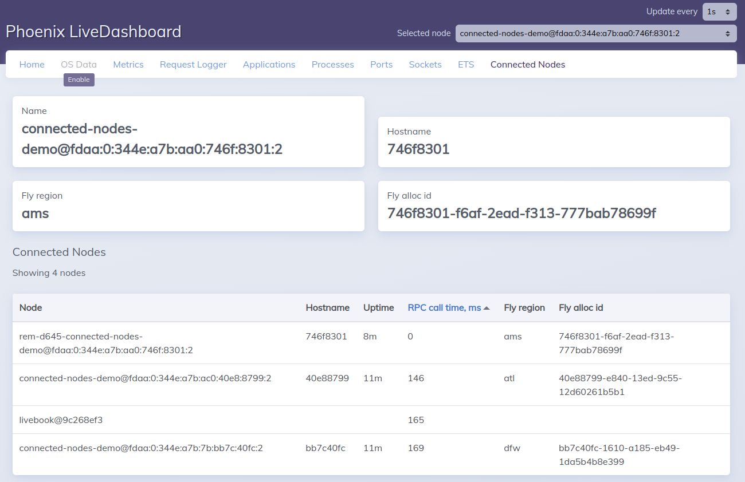Sort nodes by the Hostname column header
Image resolution: width=745 pixels, height=482 pixels.
[x=328, y=307]
